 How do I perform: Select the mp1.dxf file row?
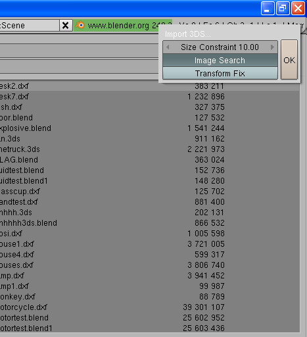coord(150,286)
